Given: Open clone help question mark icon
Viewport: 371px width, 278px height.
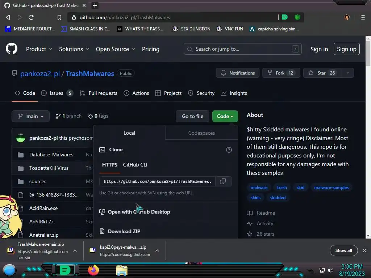Looking at the screenshot, I should click(229, 150).
